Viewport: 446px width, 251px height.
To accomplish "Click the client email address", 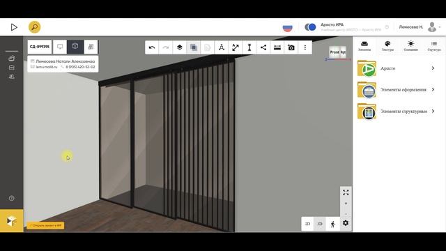I will [x=47, y=67].
